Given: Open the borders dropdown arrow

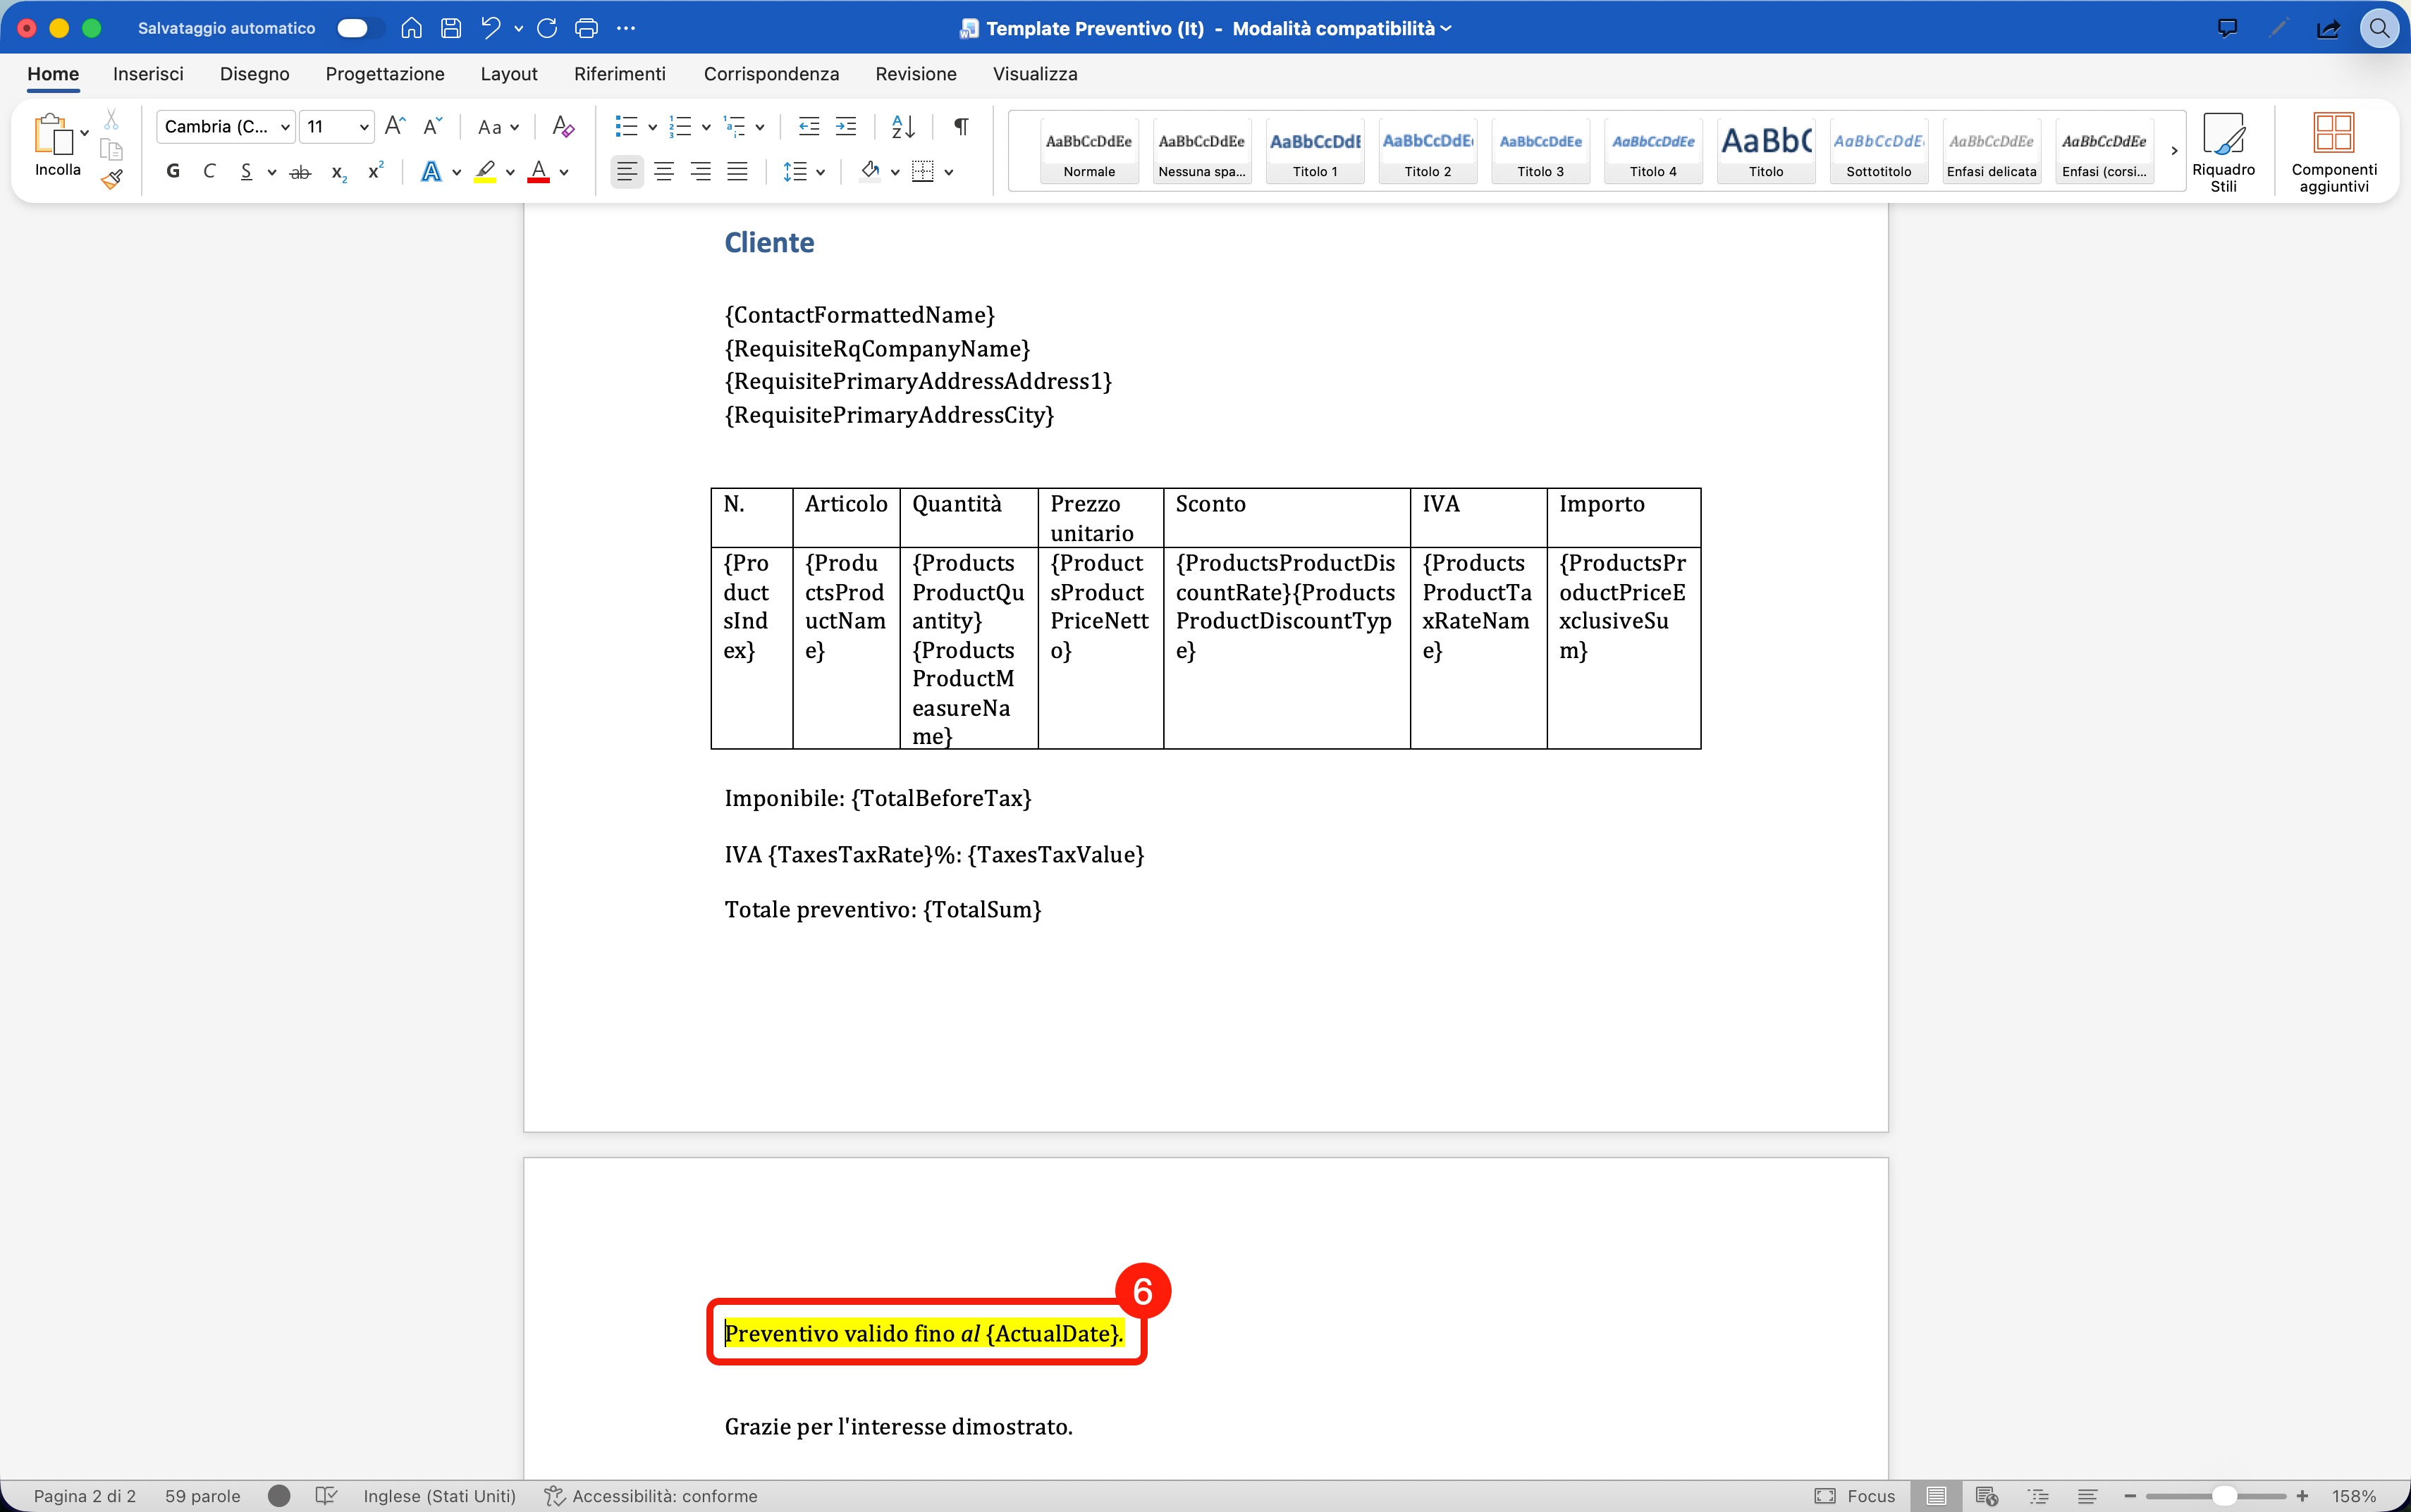Looking at the screenshot, I should pyautogui.click(x=948, y=172).
